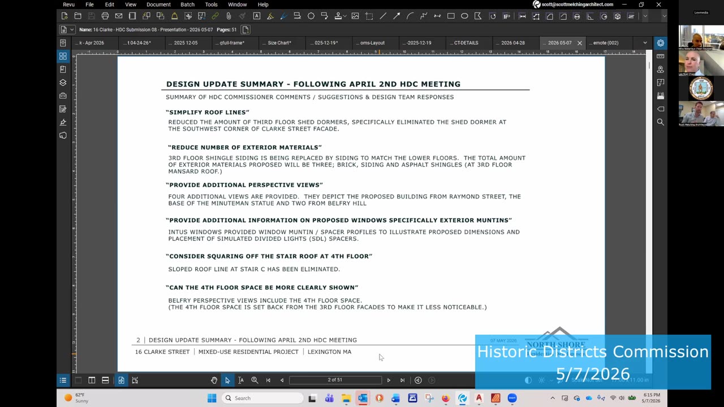The height and width of the screenshot is (407, 724).
Task: Expand the toolbar overflow chevron
Action: 645,16
